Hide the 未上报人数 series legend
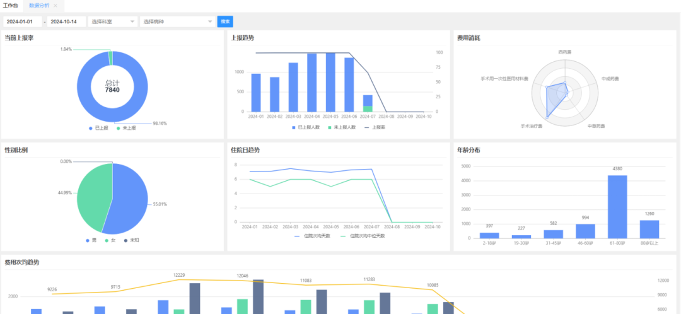 tap(342, 127)
